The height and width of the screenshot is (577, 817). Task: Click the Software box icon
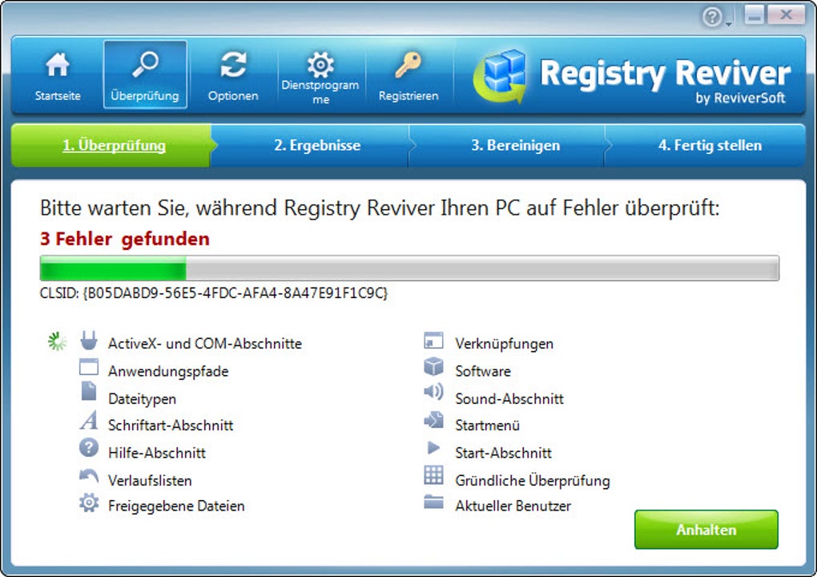(x=433, y=366)
